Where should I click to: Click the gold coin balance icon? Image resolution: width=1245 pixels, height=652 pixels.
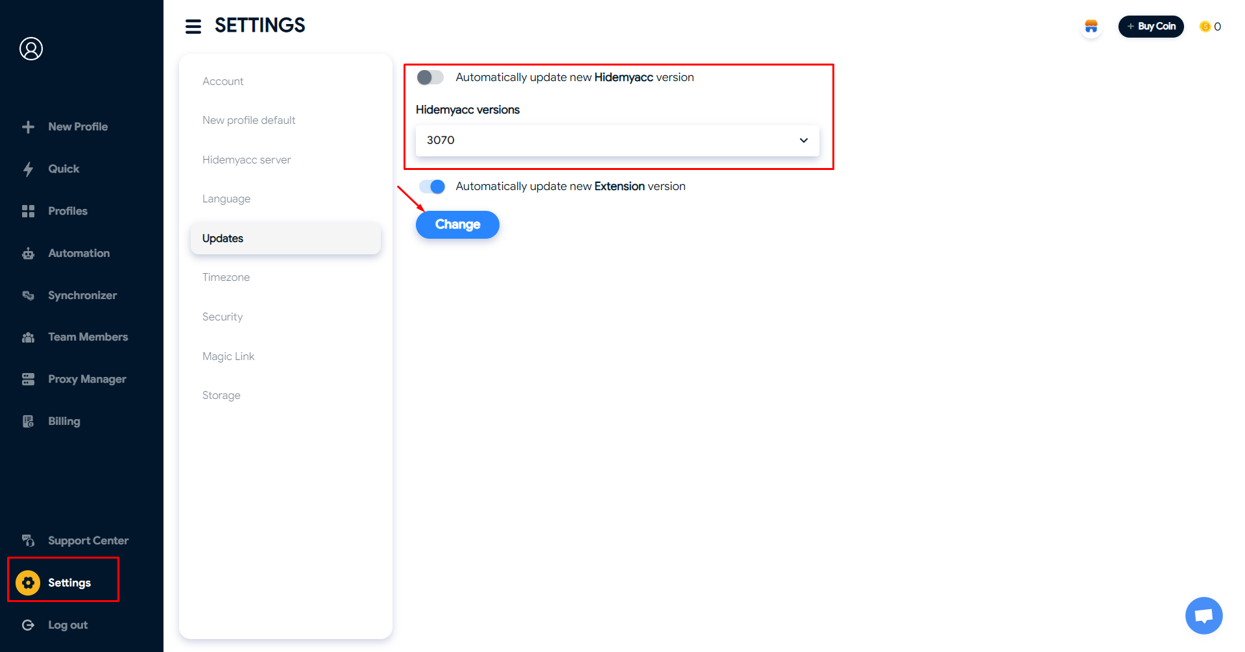tap(1205, 27)
